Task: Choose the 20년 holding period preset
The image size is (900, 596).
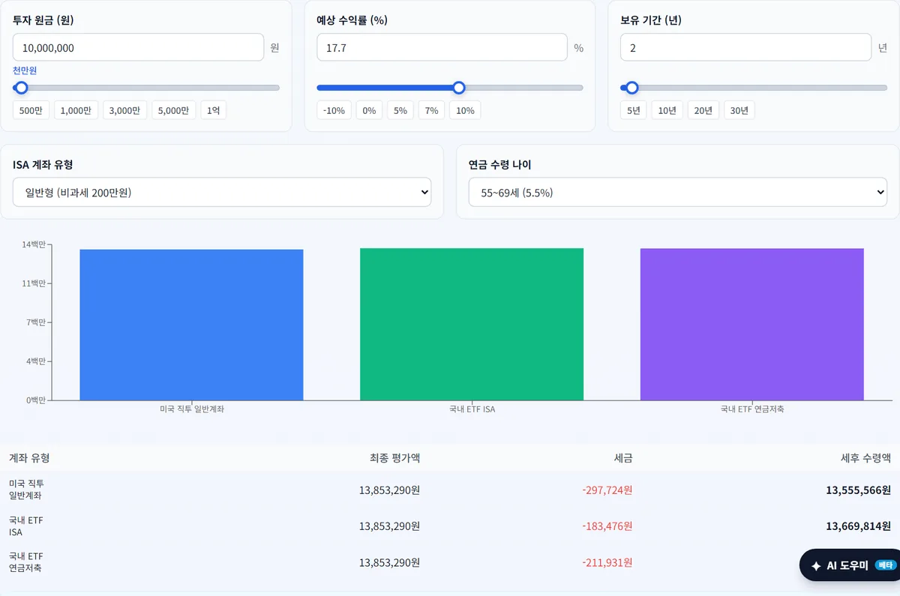Action: coord(703,110)
